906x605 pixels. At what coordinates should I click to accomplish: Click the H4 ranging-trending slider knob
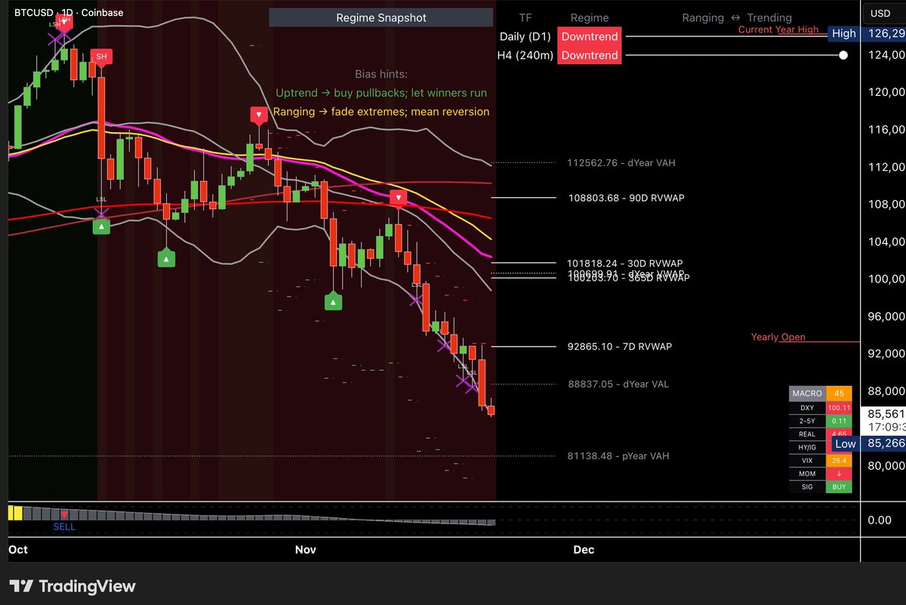(843, 55)
